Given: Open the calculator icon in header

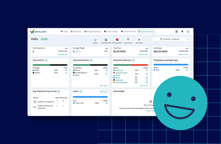Looking at the screenshot, I should tap(177, 31).
